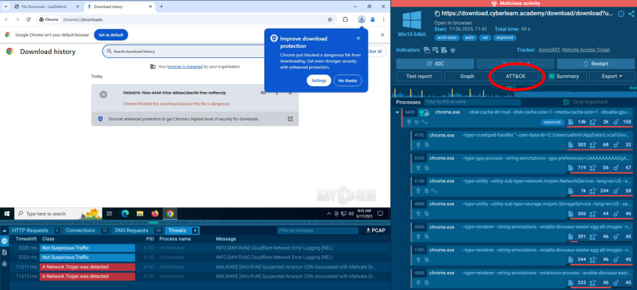
Task: Copy download link of blocked zip file
Action: (x=263, y=93)
